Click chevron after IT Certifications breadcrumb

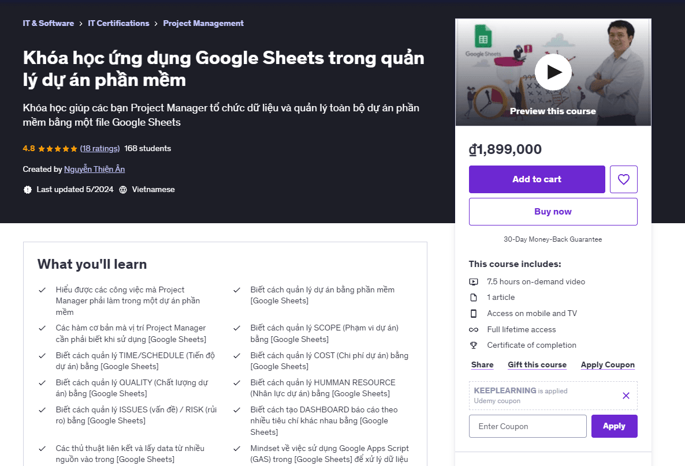coord(156,24)
